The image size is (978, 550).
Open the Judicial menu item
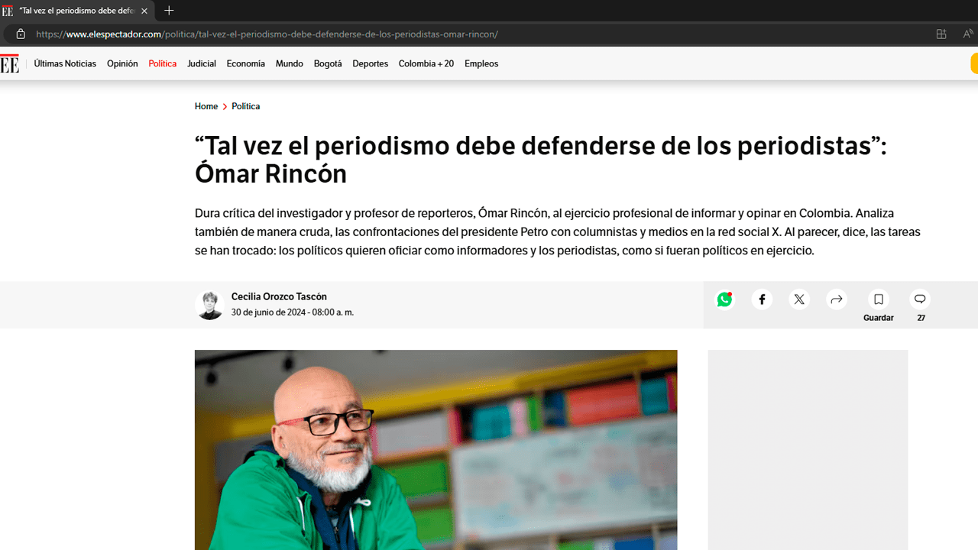tap(202, 64)
